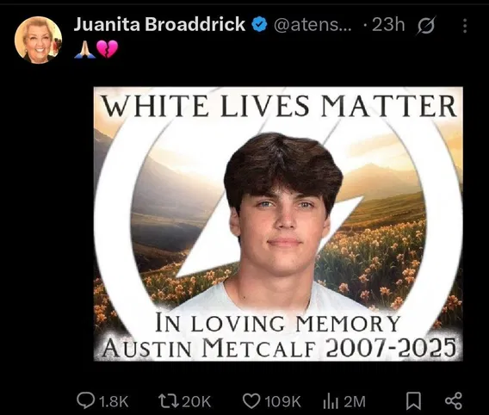Open the attached memorial image
The image size is (489, 415).
278,224
